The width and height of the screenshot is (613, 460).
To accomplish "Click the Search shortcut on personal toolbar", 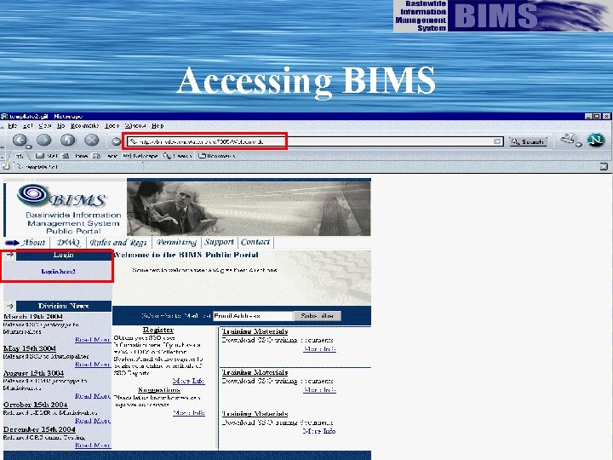I will pyautogui.click(x=177, y=156).
